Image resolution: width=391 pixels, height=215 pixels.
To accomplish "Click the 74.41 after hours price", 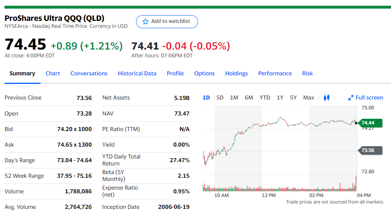I will coord(145,46).
